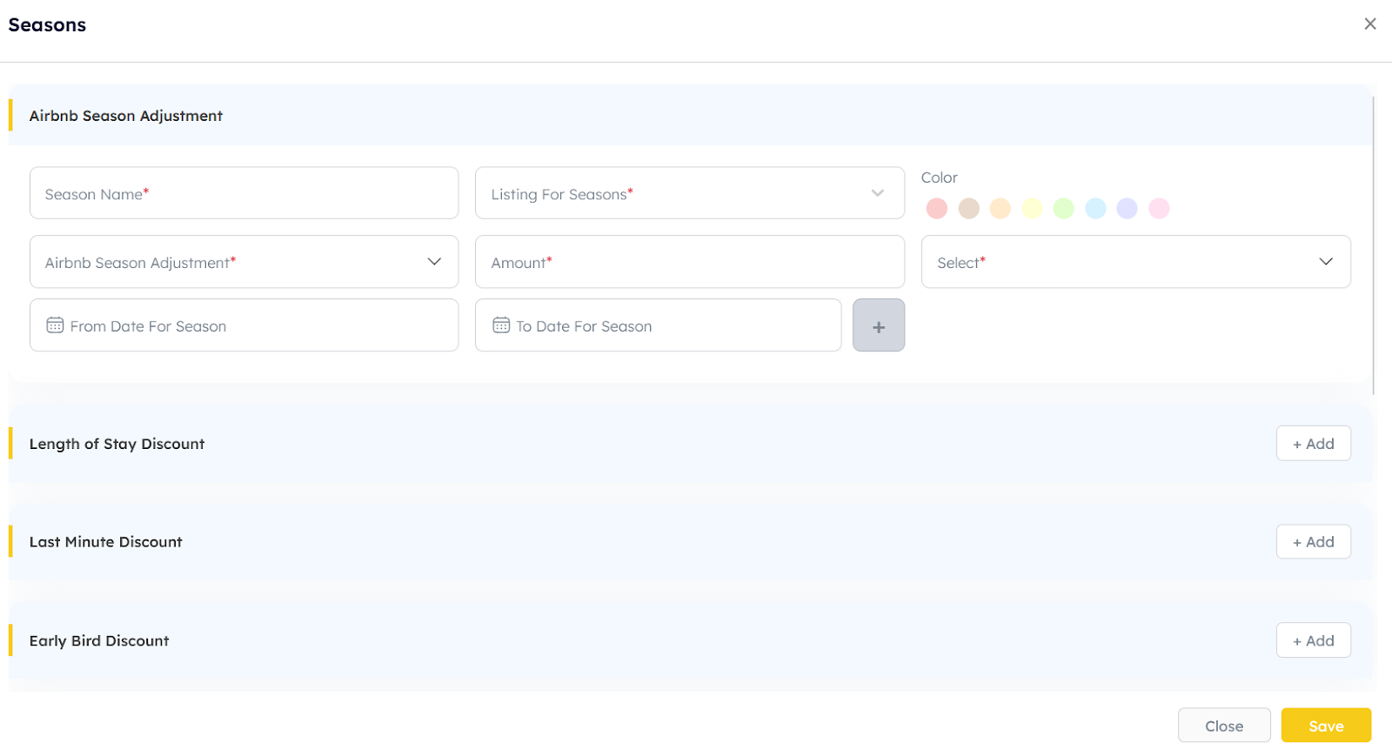Click the dialog's vertical scrollbar

click(1374, 245)
